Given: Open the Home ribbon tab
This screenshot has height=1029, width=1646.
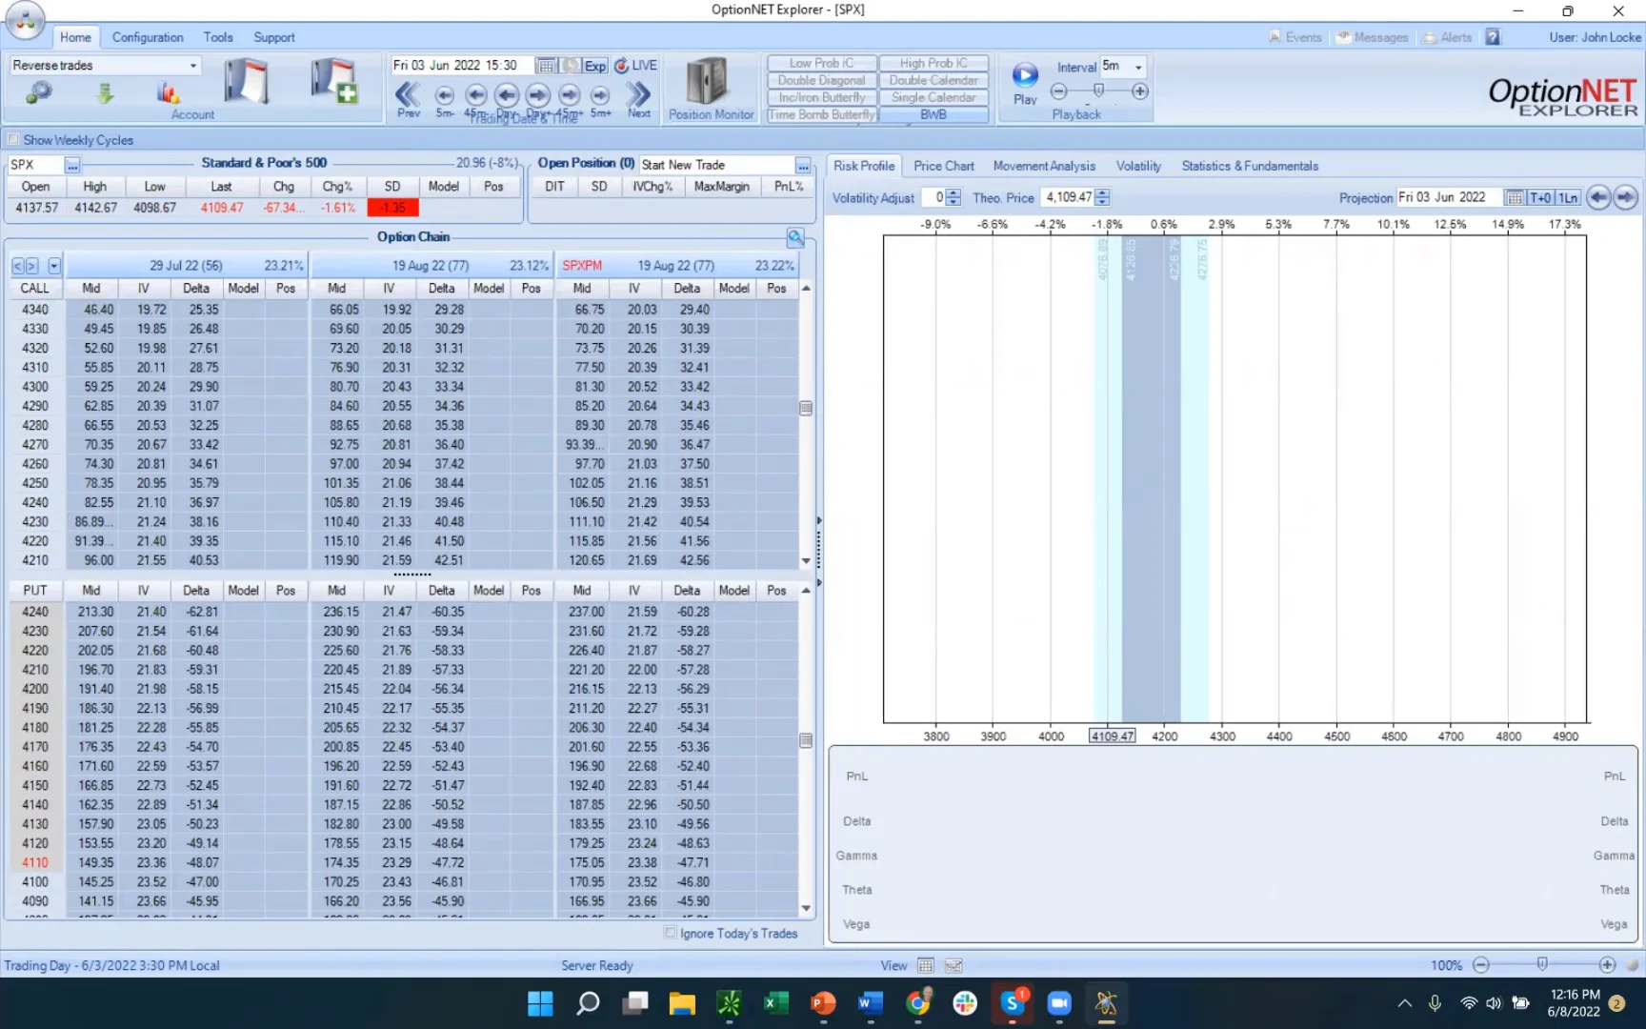Looking at the screenshot, I should [75, 37].
